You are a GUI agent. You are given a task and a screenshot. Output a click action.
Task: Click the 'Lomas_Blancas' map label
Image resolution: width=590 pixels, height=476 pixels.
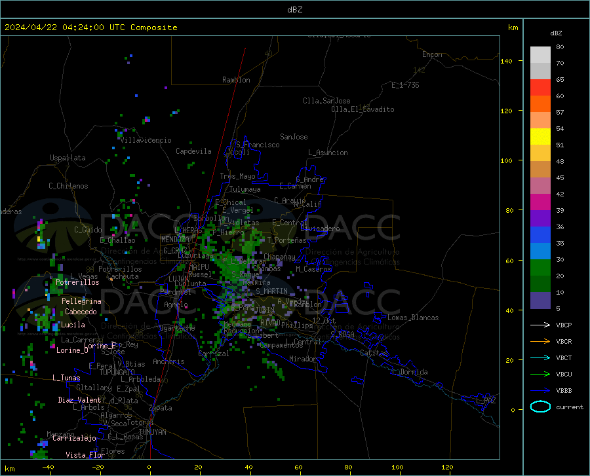tap(413, 318)
